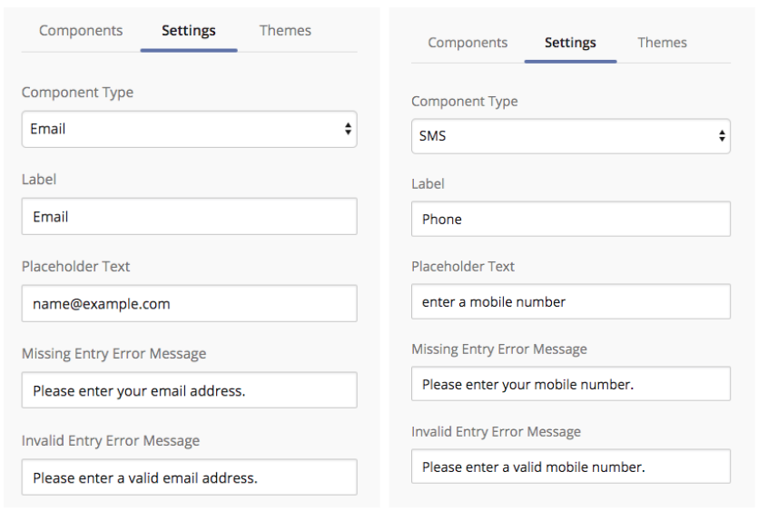Edit 'Please enter your email address.' field
The image size is (758, 511).
tap(190, 390)
